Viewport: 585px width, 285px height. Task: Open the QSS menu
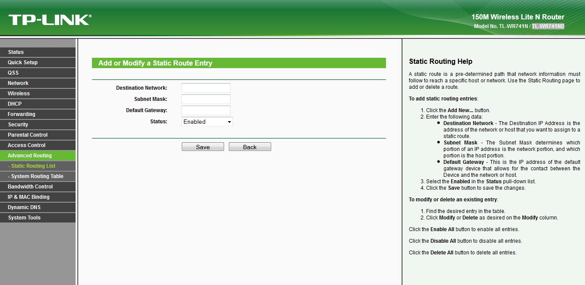click(x=13, y=73)
